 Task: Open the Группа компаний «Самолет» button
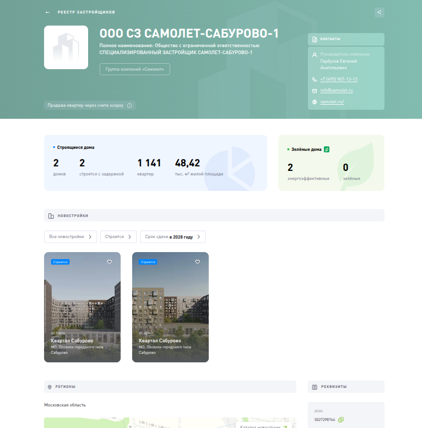coord(135,69)
